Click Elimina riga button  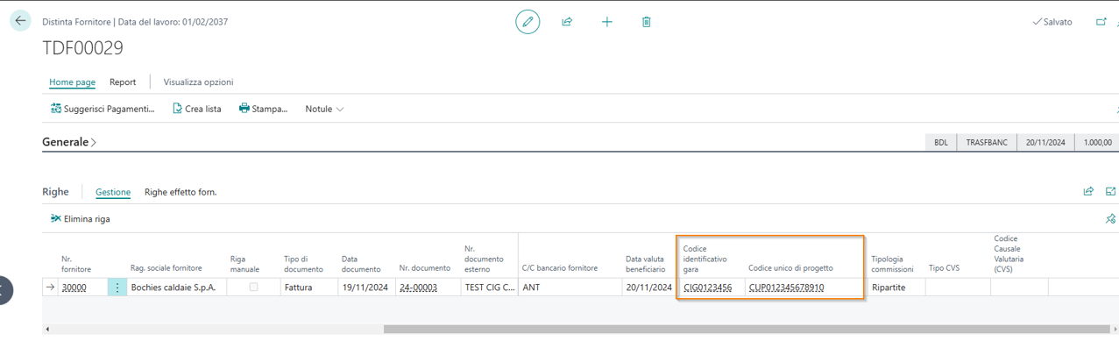80,219
